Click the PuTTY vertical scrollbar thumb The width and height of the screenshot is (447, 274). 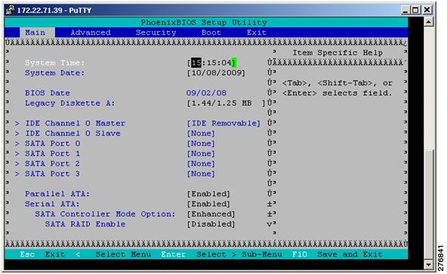click(x=429, y=205)
